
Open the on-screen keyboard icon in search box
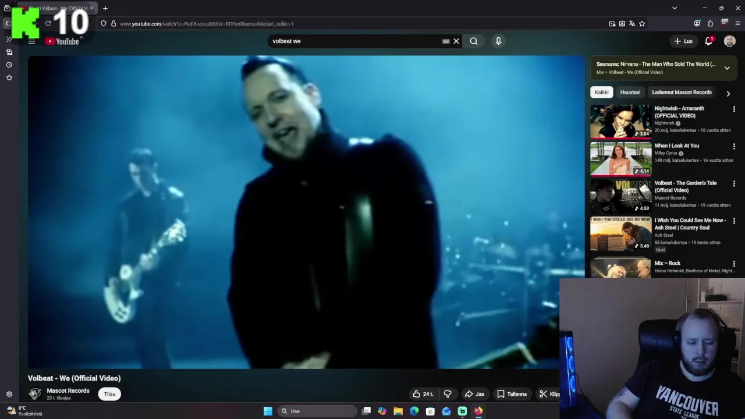(x=446, y=41)
